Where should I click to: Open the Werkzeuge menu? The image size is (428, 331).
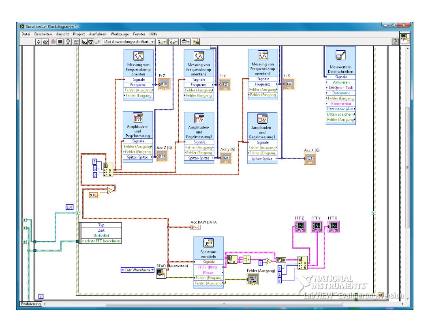click(x=120, y=34)
